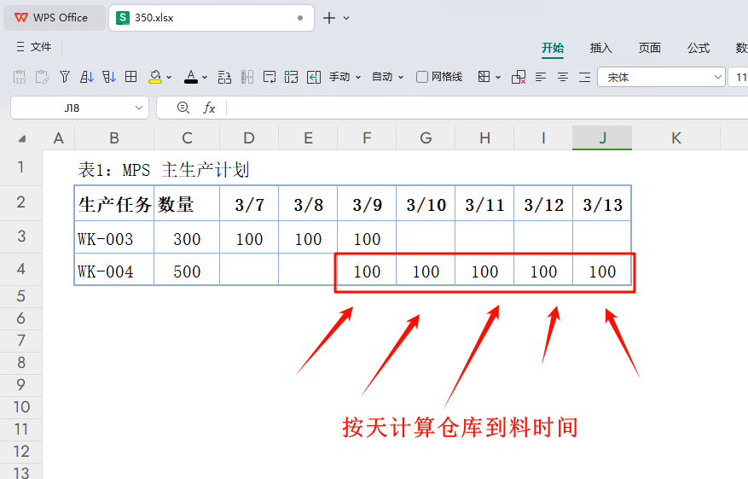This screenshot has width=748, height=479.
Task: Open the Name Box J18 dropdown arrow
Action: pos(139,108)
